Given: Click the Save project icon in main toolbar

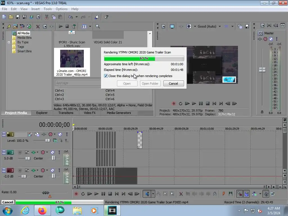Looking at the screenshot, I should tap(18, 17).
